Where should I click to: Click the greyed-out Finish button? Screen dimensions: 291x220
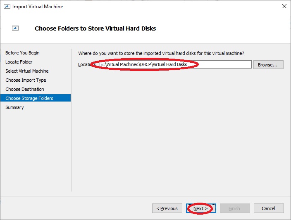click(235, 208)
